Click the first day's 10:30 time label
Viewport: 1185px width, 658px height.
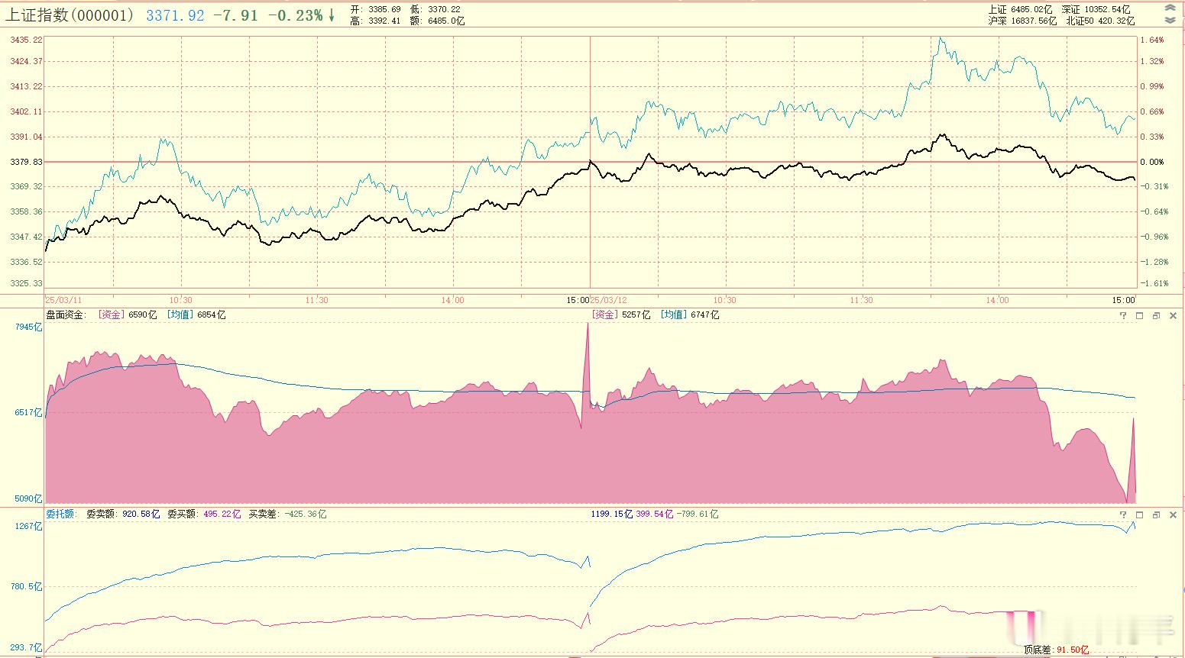click(181, 300)
